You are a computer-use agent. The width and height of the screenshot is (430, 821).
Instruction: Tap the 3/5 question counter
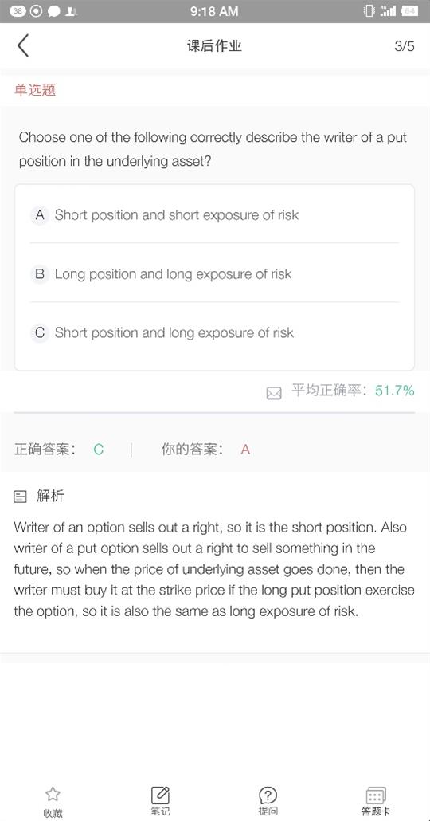(405, 46)
